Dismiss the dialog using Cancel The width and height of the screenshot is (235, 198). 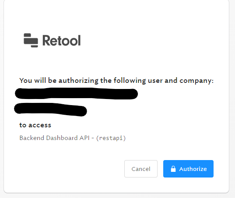[x=141, y=169]
